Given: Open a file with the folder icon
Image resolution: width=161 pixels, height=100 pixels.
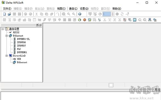Looking at the screenshot, I should point(9,14).
